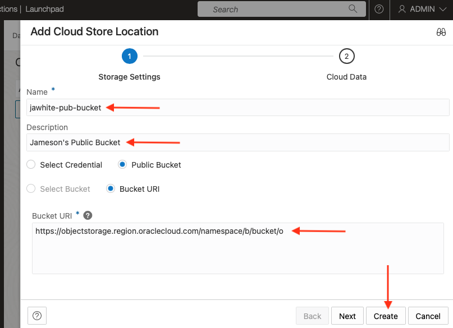Click inside the Name input field

tap(168, 107)
